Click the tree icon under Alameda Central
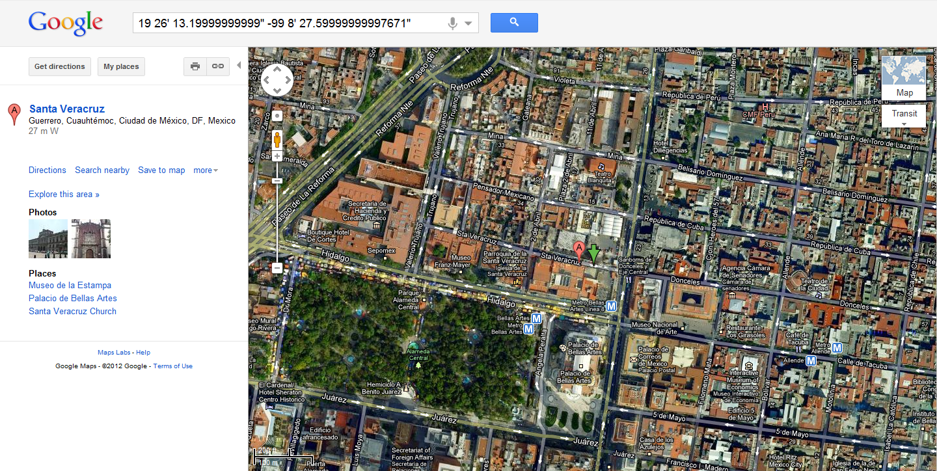 [x=418, y=365]
